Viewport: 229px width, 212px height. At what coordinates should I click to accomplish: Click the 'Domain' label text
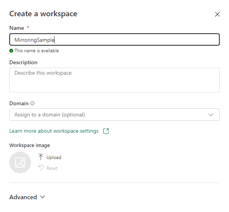(x=19, y=103)
